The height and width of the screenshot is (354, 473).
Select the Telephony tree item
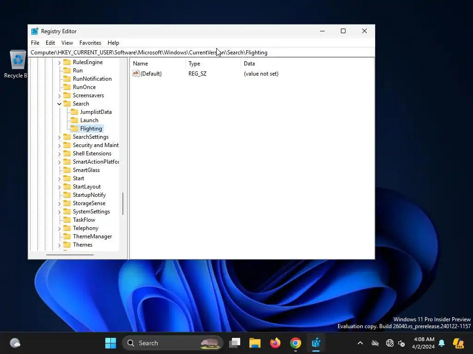click(x=85, y=228)
